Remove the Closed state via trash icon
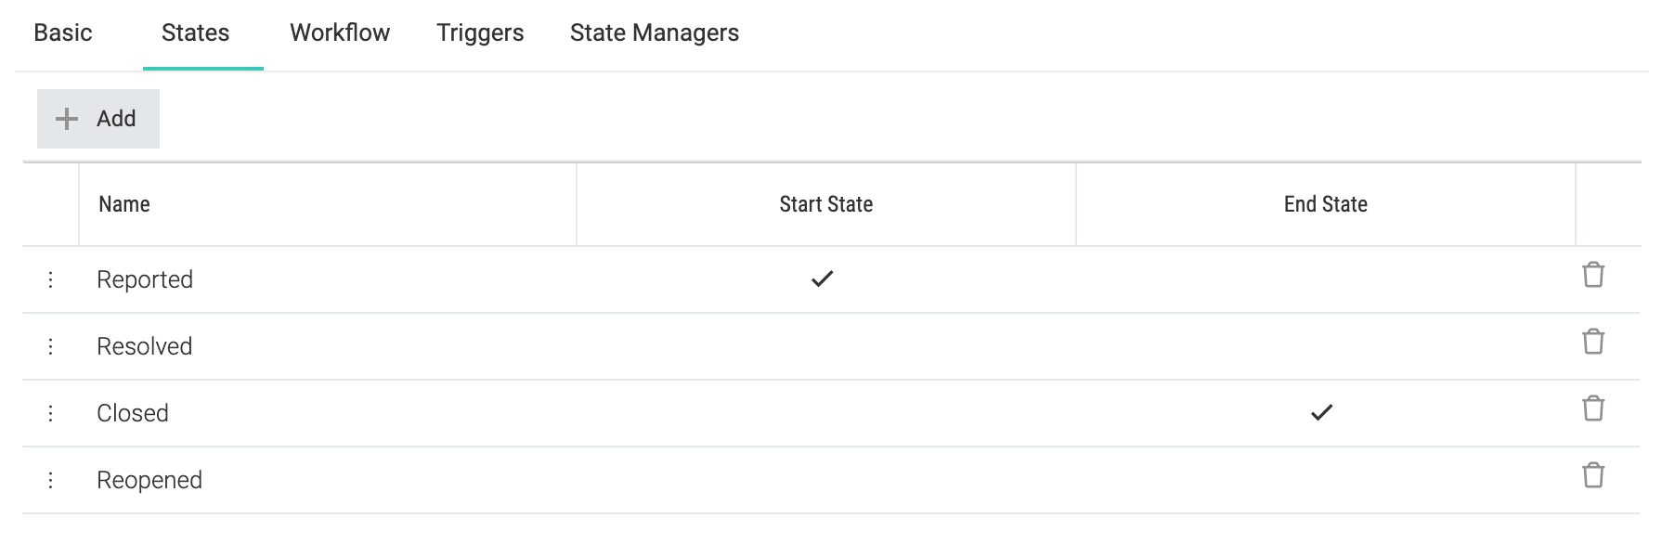Image resolution: width=1662 pixels, height=544 pixels. (x=1592, y=408)
